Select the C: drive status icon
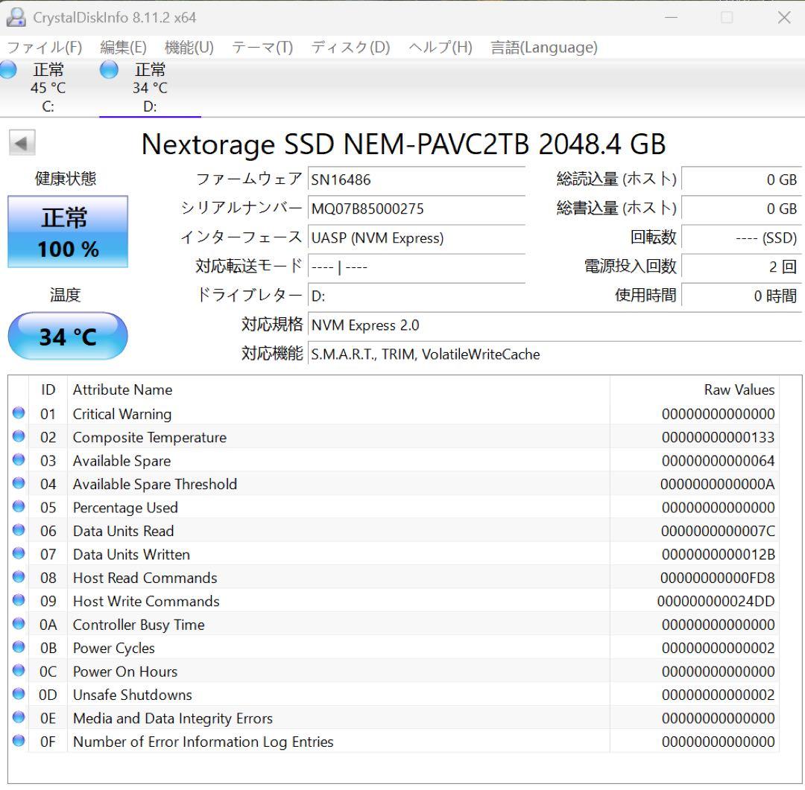This screenshot has width=805, height=790. (x=8, y=69)
